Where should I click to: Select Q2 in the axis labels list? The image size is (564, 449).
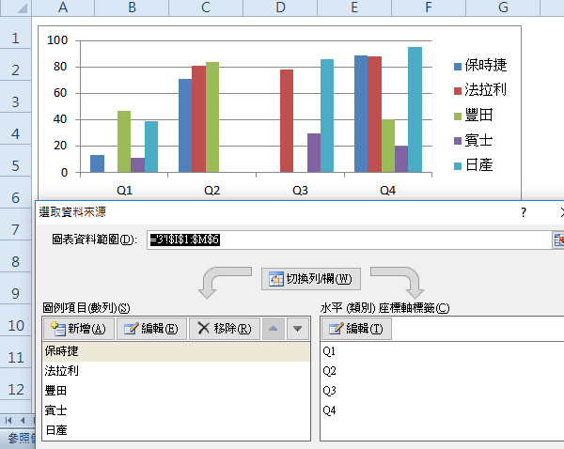point(329,371)
